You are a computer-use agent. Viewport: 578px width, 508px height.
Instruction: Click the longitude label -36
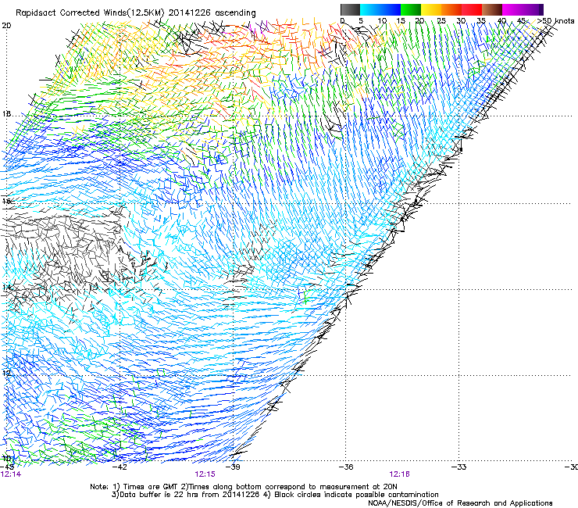pyautogui.click(x=346, y=467)
